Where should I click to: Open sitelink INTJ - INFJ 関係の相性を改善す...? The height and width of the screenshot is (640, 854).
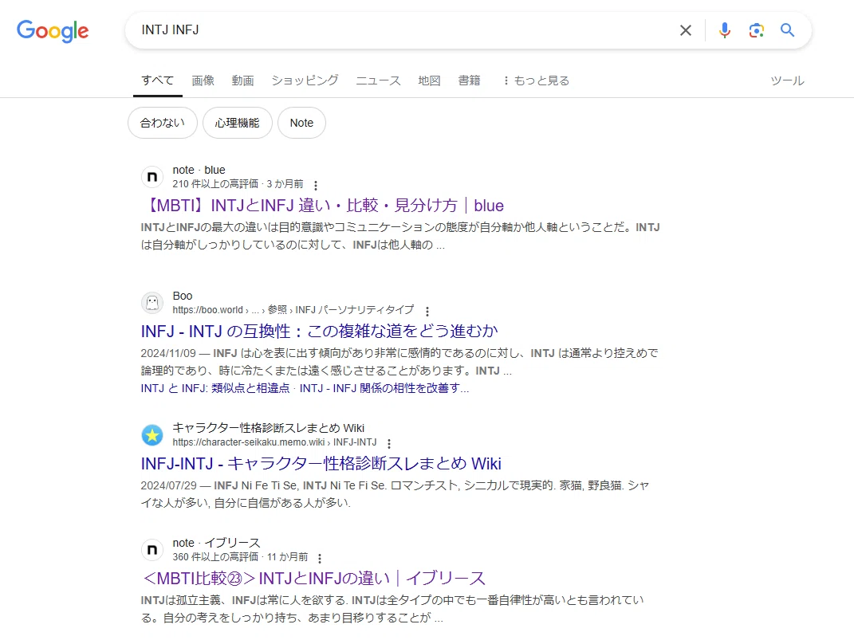(x=384, y=388)
